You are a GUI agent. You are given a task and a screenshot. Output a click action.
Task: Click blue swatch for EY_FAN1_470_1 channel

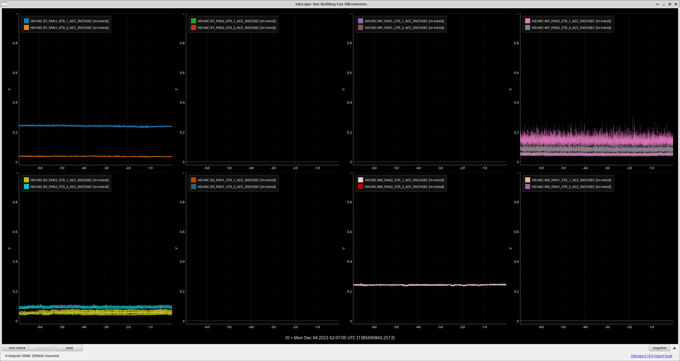(x=26, y=21)
